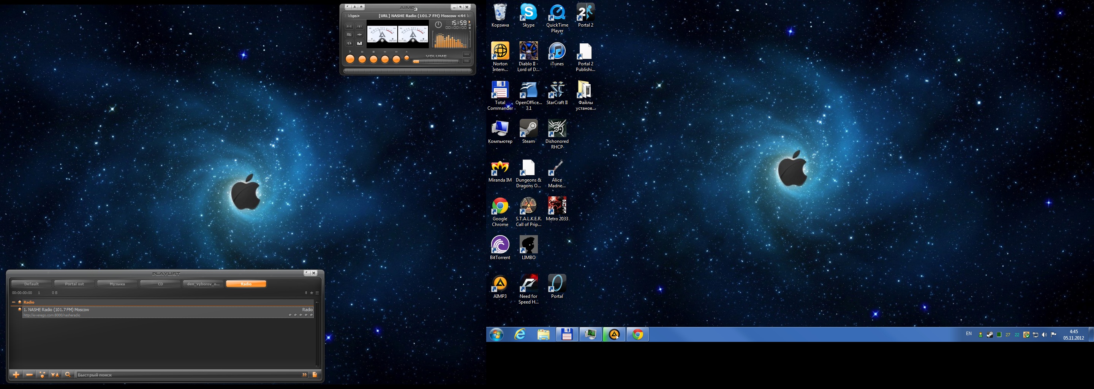Select the iTunes desktop shortcut
The width and height of the screenshot is (1094, 389).
pos(557,54)
